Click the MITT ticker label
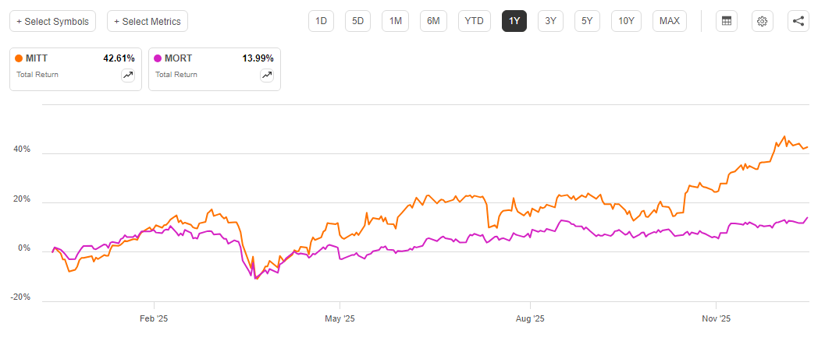 37,58
